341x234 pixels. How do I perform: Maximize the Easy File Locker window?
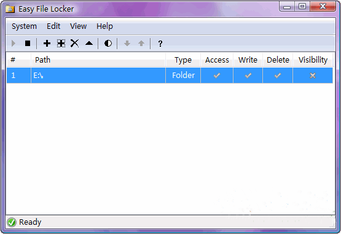[x=302, y=7]
